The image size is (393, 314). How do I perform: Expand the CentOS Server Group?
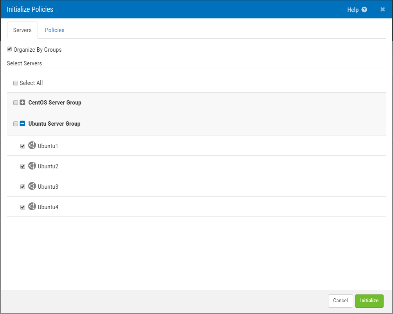tap(22, 102)
